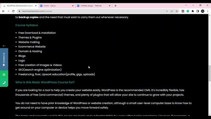Click "Ecommerce Website" list item
This screenshot has width=211, height=119.
coord(32,47)
